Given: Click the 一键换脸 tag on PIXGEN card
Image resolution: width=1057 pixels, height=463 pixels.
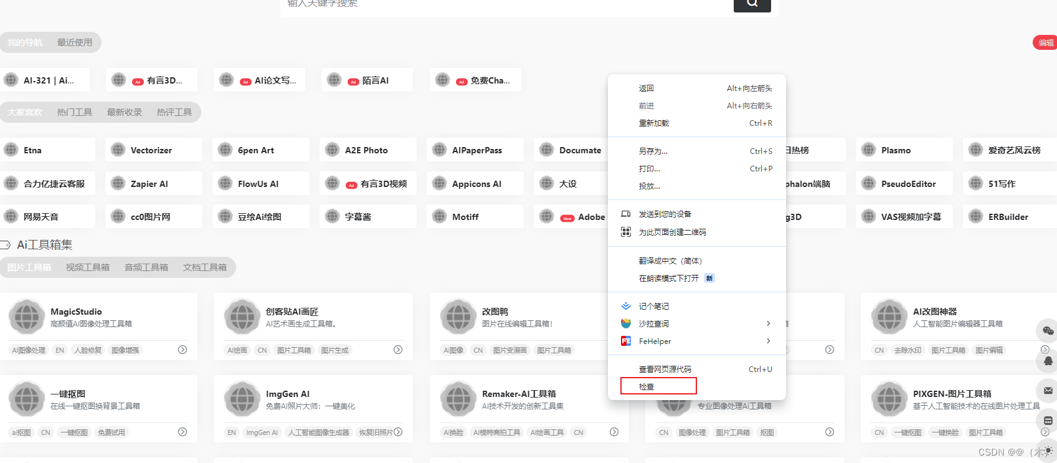Looking at the screenshot, I should click(945, 432).
